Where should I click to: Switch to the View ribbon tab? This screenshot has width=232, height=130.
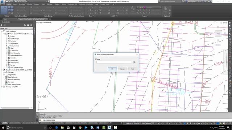pyautogui.click(x=43, y=4)
